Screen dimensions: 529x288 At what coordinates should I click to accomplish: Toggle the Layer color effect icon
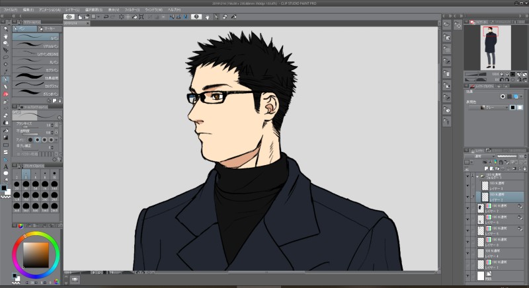click(516, 96)
